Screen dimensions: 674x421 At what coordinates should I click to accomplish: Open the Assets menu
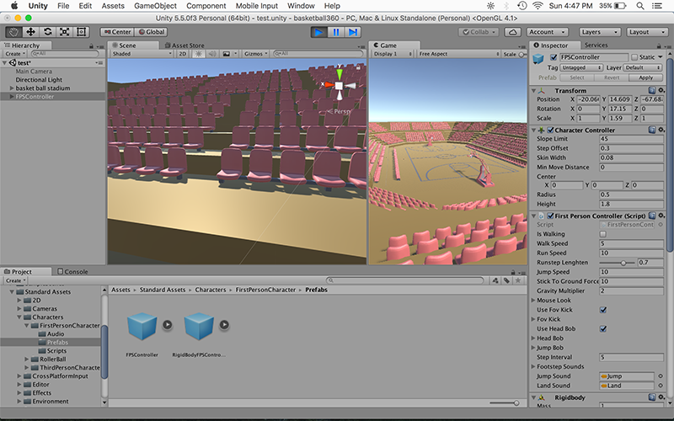click(x=113, y=6)
